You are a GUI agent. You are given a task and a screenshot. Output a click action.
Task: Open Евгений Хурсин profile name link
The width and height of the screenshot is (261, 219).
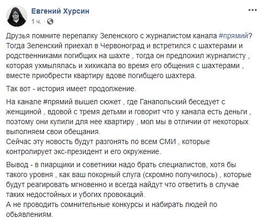(x=60, y=11)
